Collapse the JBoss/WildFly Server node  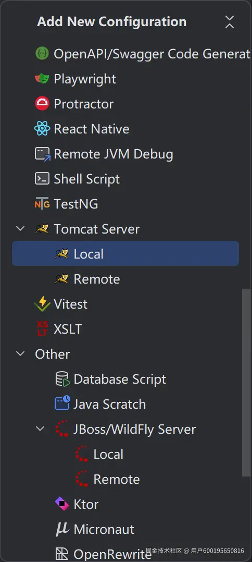[41, 429]
